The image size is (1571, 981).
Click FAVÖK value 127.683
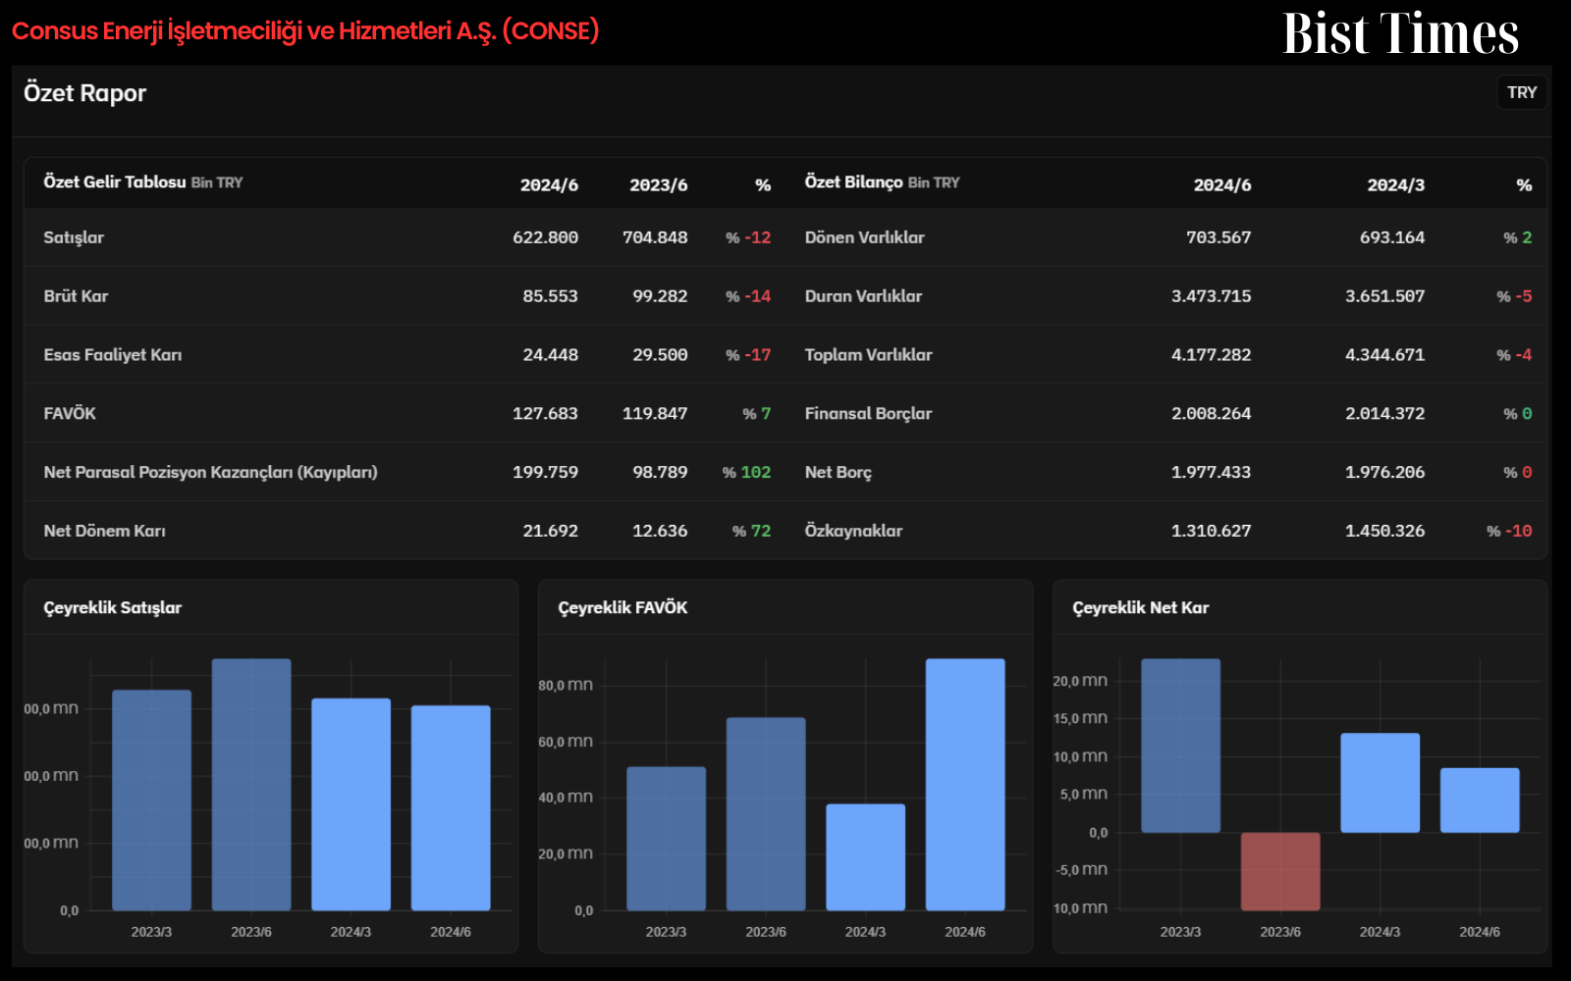pos(545,414)
